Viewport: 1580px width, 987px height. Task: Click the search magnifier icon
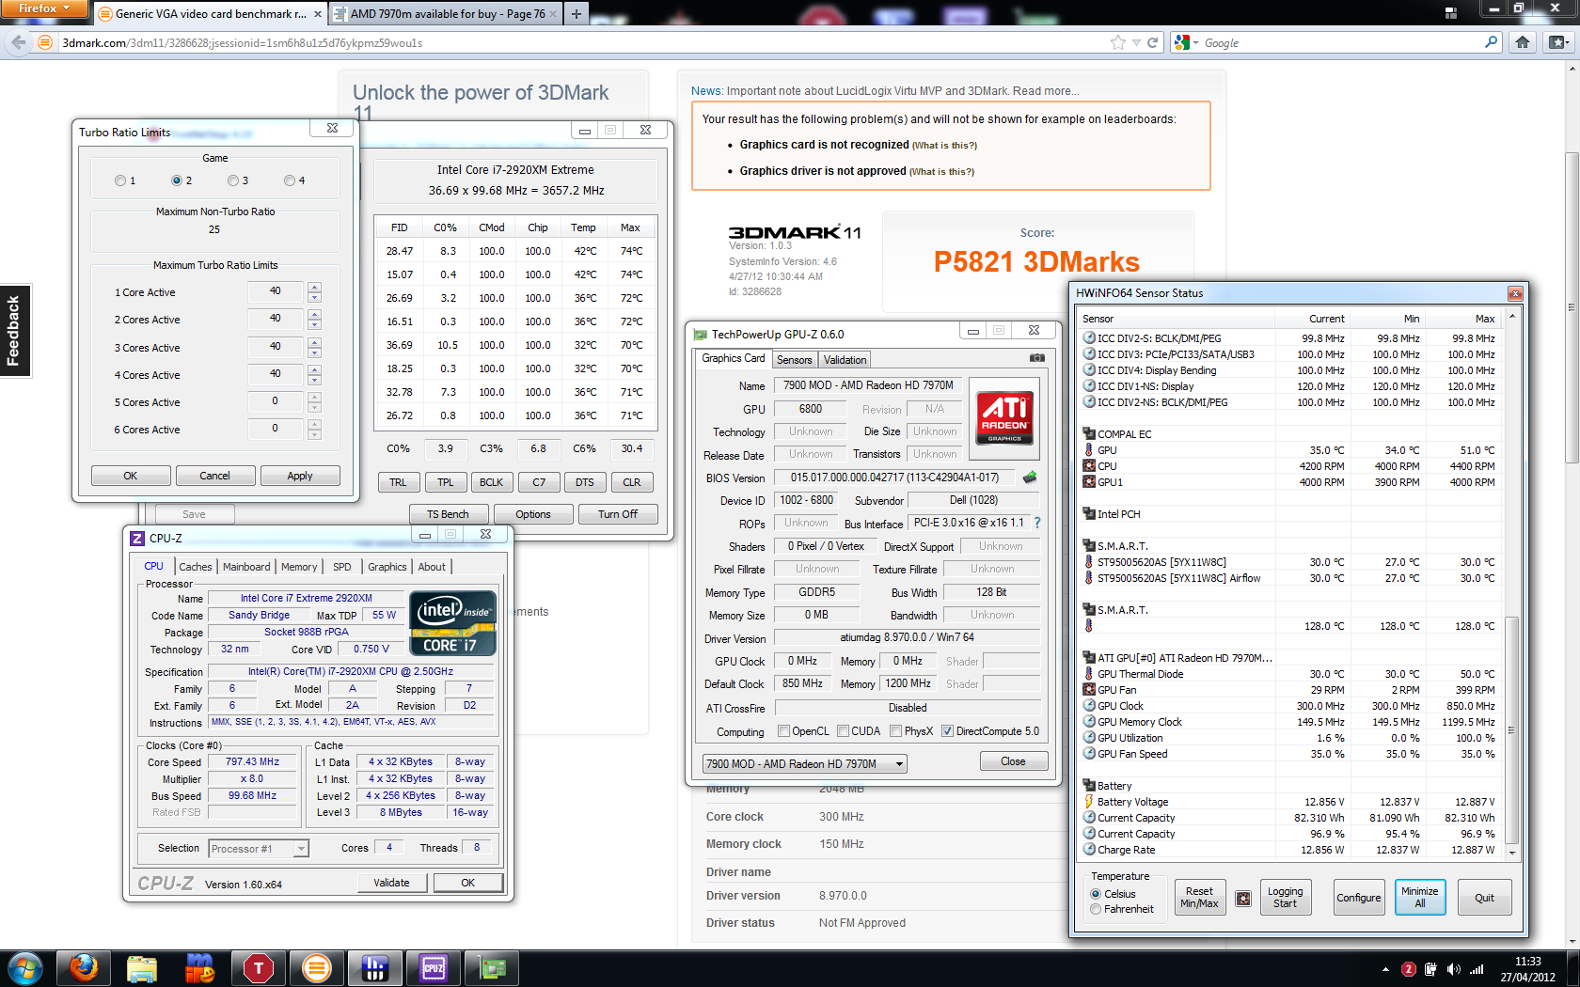(1491, 42)
